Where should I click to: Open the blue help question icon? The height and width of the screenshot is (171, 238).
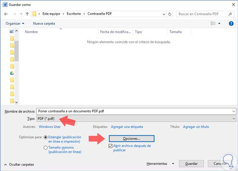click(231, 23)
